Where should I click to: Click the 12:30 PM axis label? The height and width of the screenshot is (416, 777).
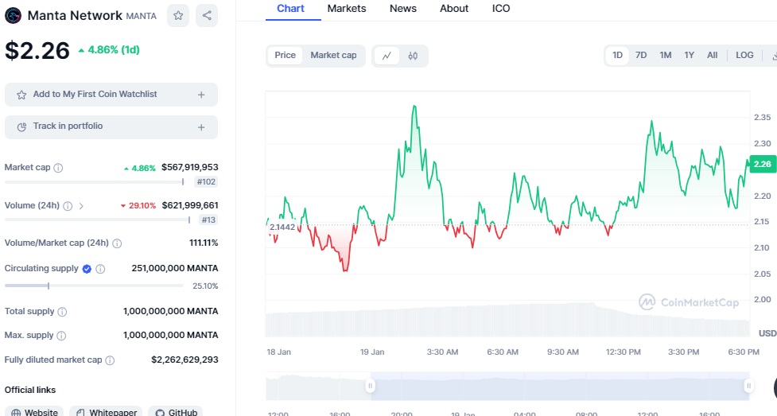623,352
